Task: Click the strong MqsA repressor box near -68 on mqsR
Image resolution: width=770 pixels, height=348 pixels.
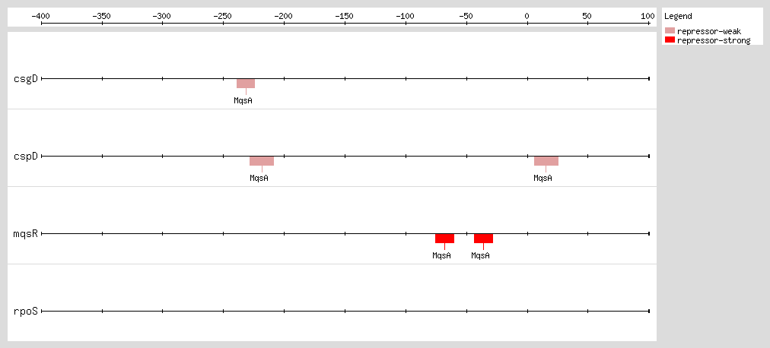Action: tap(444, 239)
